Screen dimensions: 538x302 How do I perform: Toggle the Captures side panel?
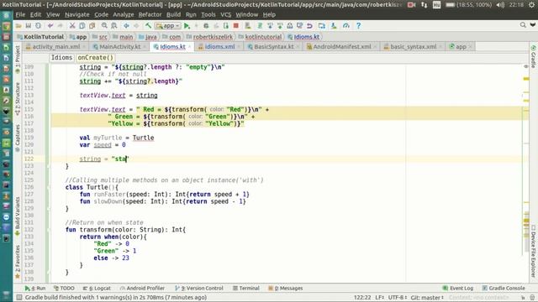[x=18, y=138]
